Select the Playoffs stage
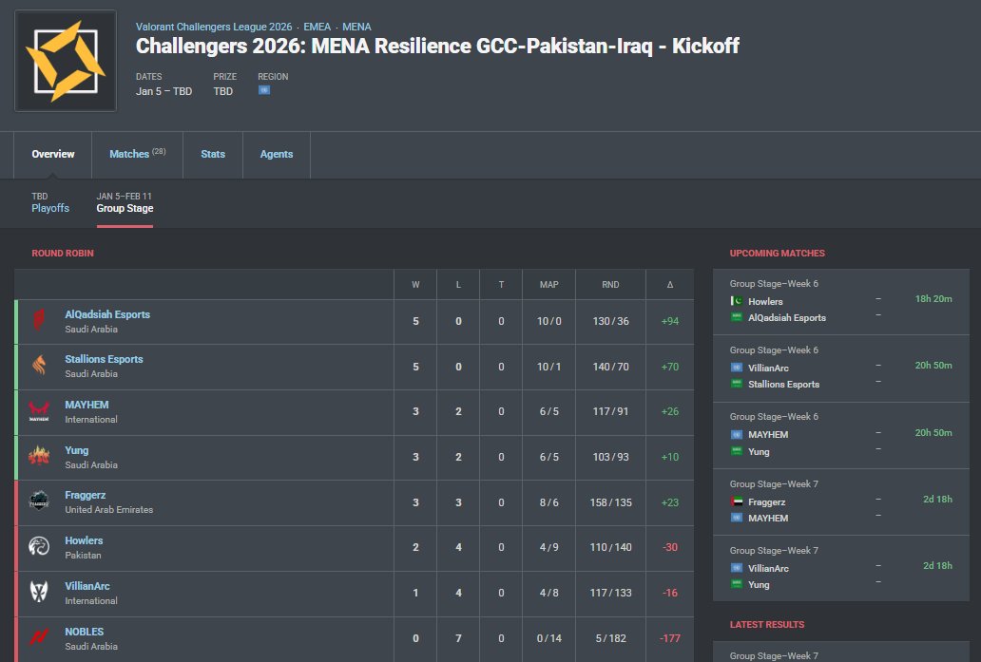981x662 pixels. (50, 202)
